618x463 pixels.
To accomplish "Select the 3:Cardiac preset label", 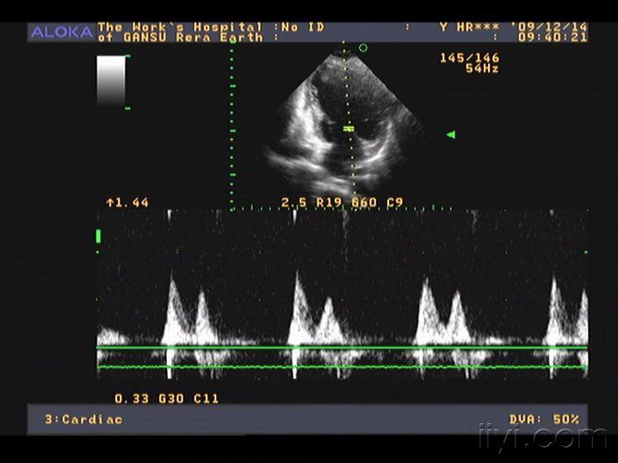I will click(x=83, y=419).
